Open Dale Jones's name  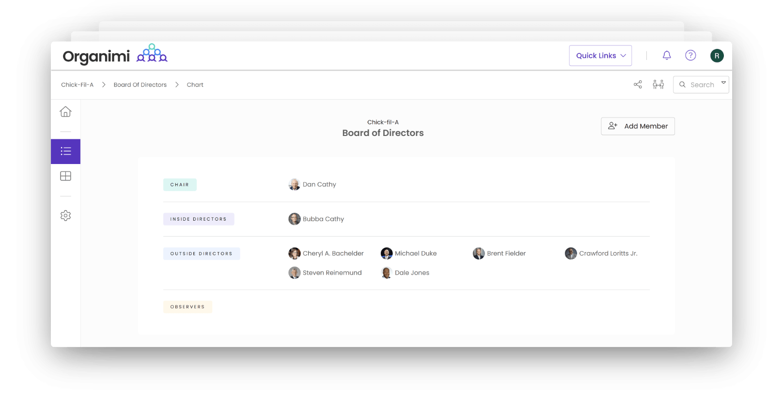[x=412, y=273]
